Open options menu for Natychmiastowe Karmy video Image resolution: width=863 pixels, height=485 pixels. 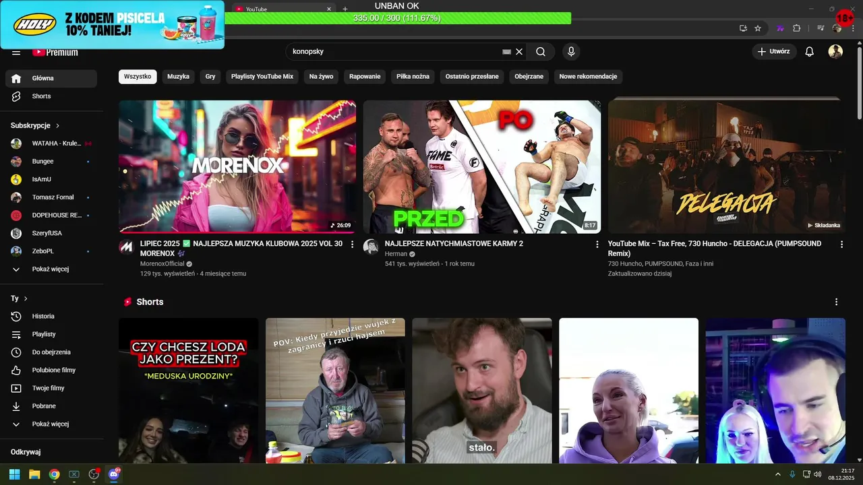(x=597, y=245)
